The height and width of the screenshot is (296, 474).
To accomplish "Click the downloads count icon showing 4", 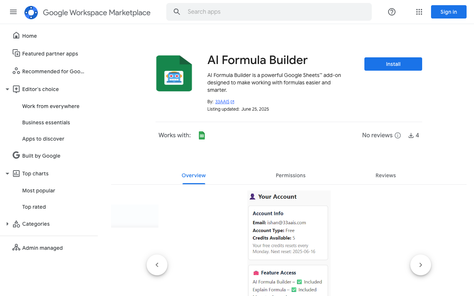I will click(410, 135).
